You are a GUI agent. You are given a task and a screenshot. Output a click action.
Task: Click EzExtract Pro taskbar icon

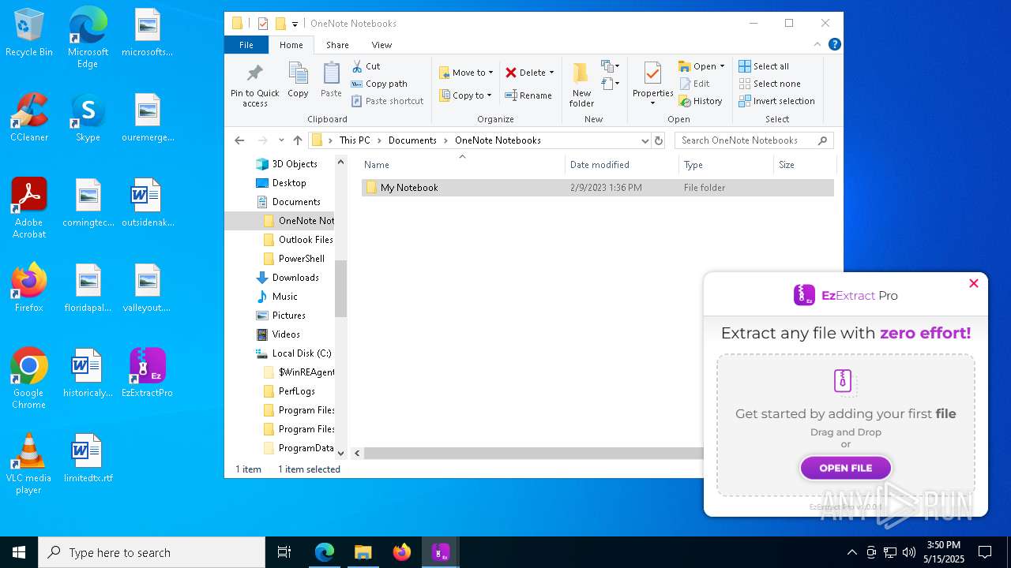click(x=441, y=552)
